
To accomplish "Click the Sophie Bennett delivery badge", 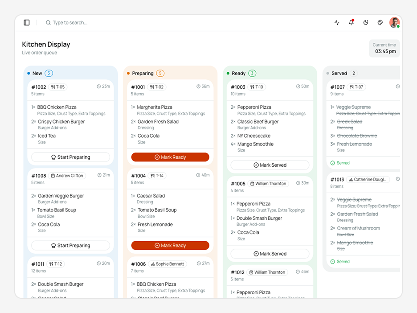I will tap(168, 264).
